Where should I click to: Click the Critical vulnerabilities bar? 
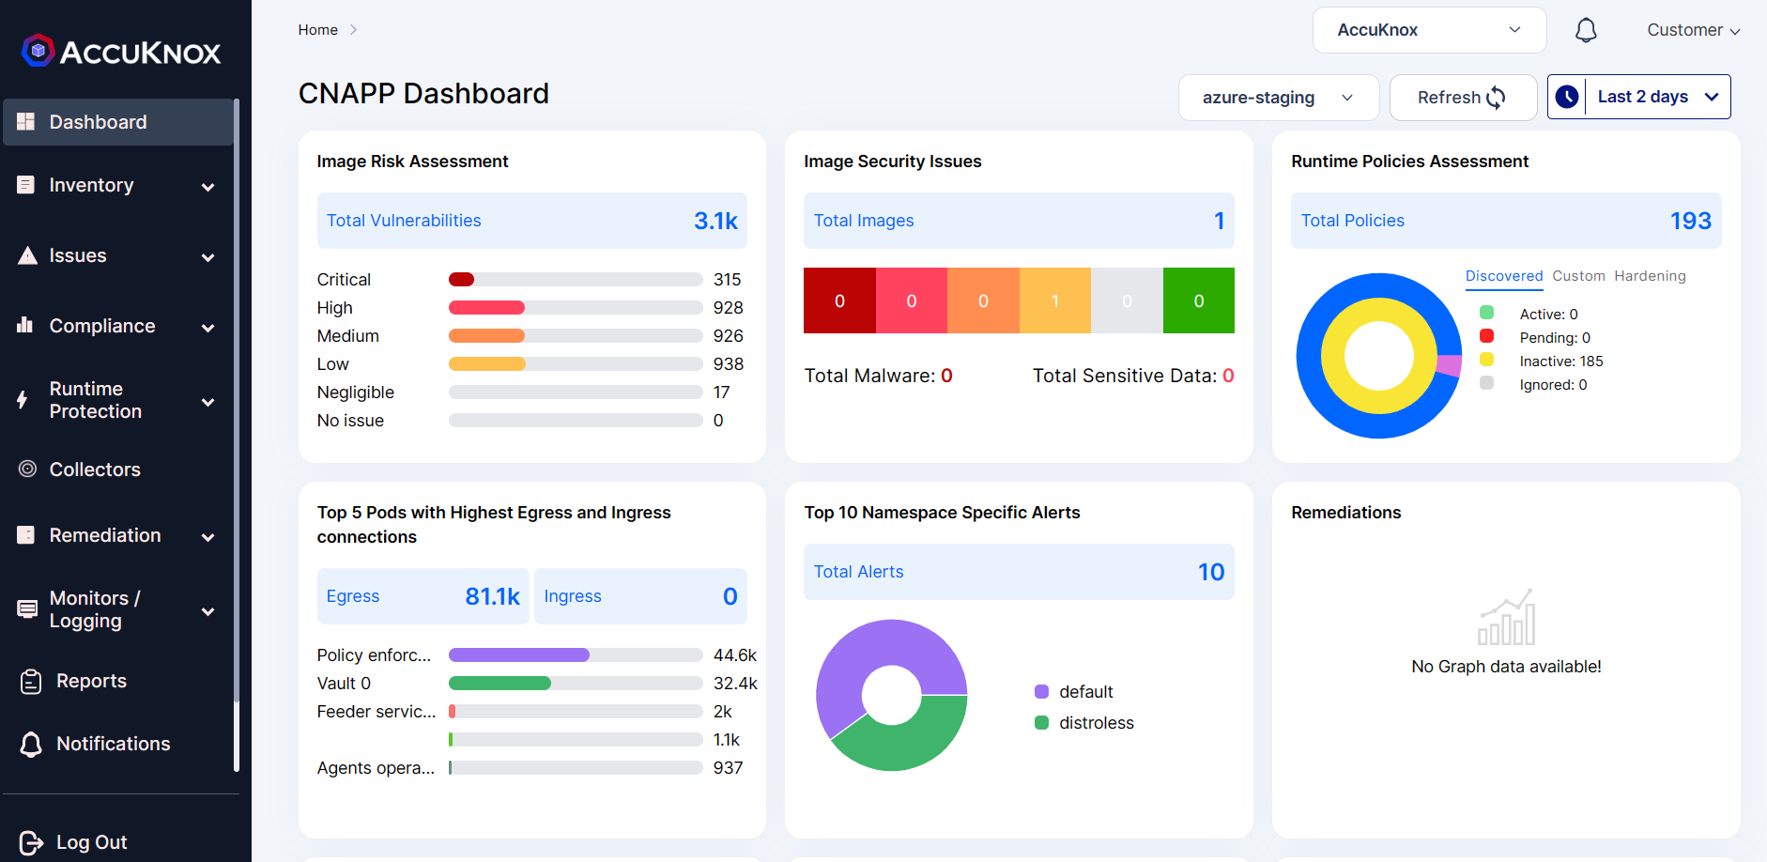pos(576,280)
